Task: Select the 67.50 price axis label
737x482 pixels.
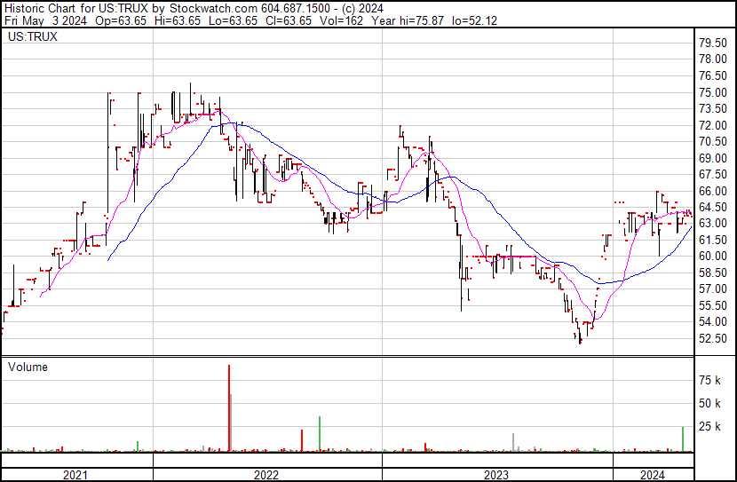Action: 713,174
